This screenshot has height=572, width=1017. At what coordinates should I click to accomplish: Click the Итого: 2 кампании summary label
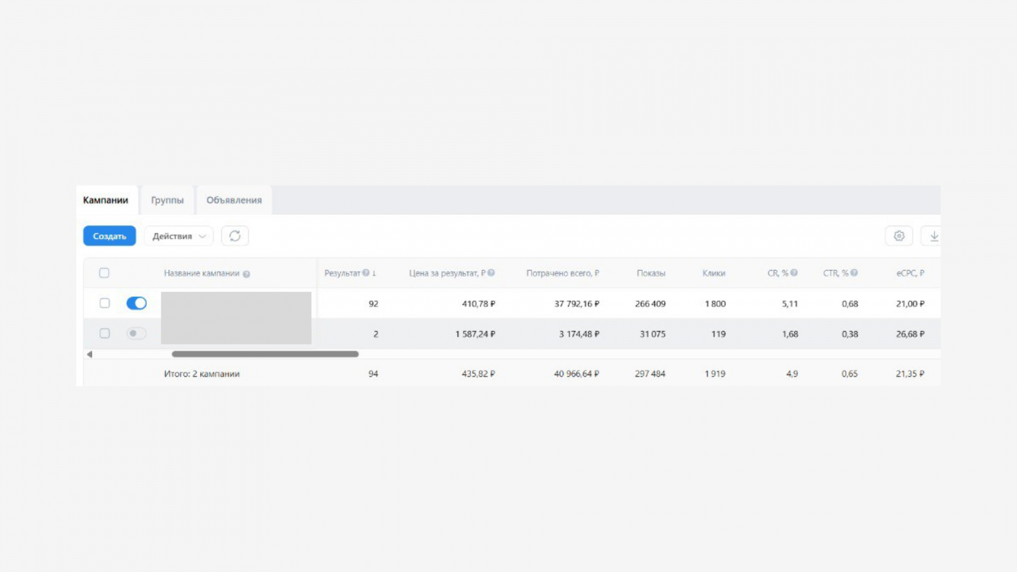click(201, 374)
